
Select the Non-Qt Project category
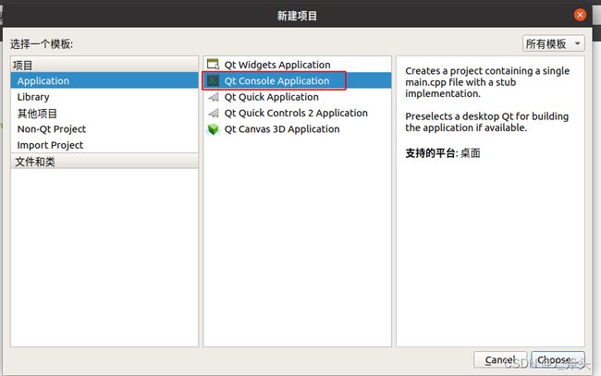pyautogui.click(x=104, y=129)
